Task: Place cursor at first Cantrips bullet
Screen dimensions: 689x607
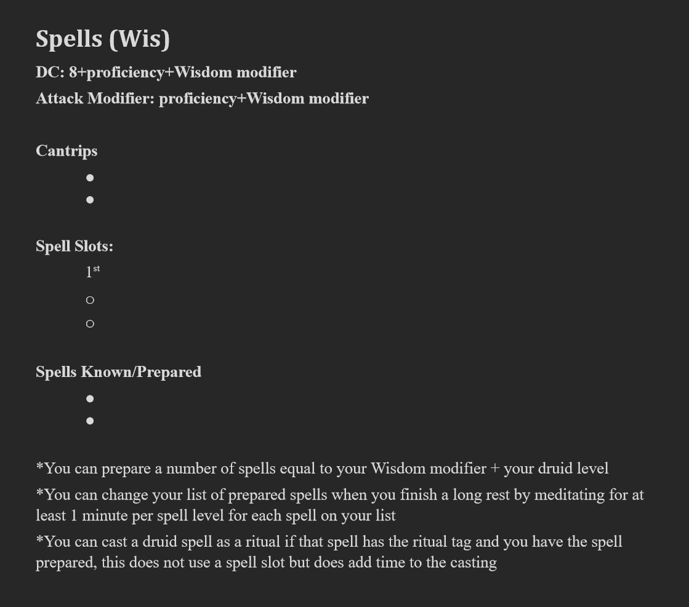Action: pos(90,178)
